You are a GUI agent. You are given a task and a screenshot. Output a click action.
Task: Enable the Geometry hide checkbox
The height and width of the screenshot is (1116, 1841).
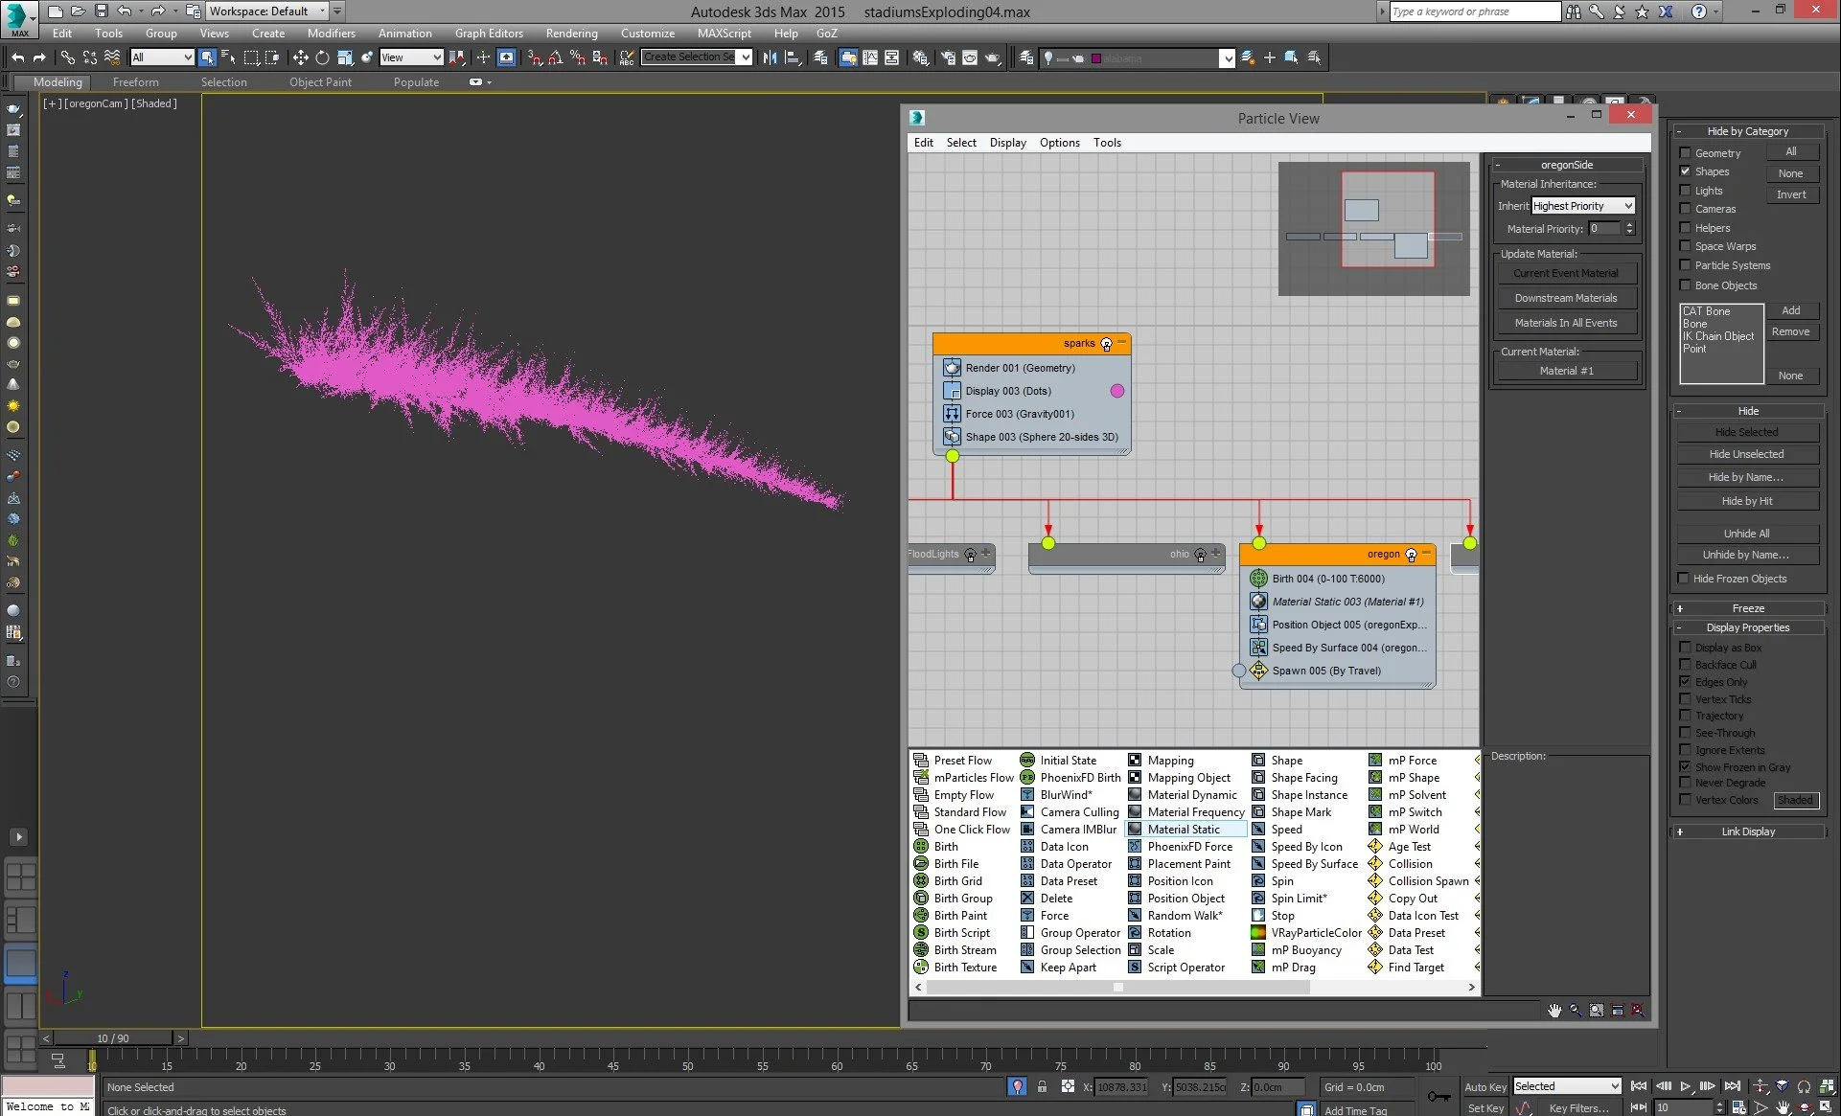click(x=1685, y=153)
